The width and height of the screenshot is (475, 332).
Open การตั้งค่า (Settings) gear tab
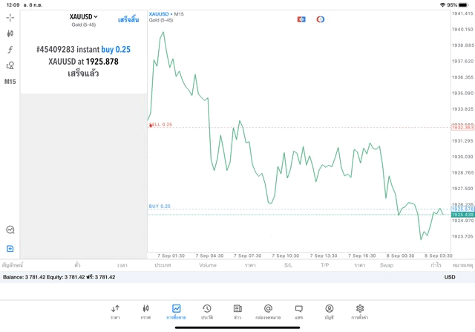(360, 311)
